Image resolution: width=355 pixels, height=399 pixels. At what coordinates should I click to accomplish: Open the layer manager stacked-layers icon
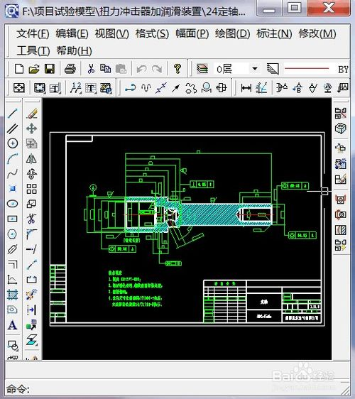point(202,69)
